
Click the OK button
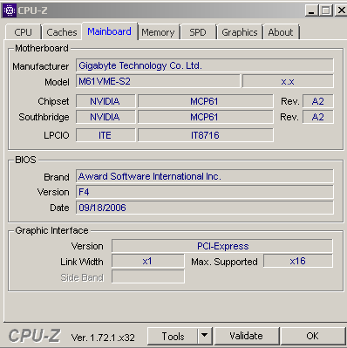tap(312, 337)
